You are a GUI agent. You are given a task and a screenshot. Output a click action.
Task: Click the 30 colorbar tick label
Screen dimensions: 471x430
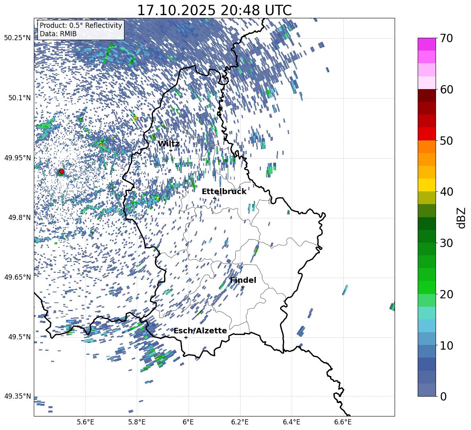(x=446, y=243)
